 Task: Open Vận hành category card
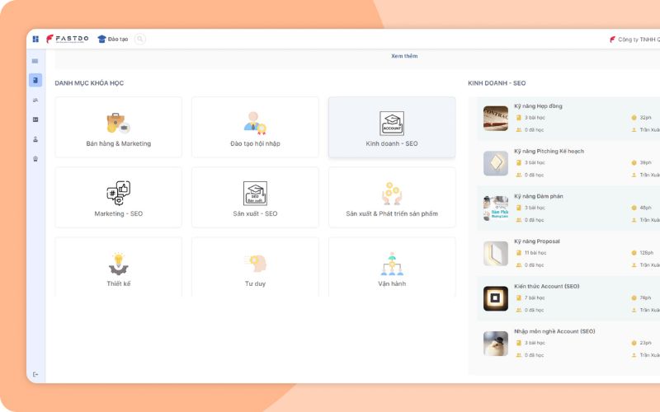pos(392,267)
